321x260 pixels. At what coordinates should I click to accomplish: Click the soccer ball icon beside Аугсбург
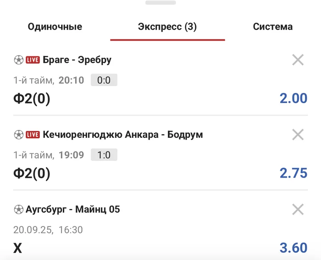pyautogui.click(x=18, y=210)
